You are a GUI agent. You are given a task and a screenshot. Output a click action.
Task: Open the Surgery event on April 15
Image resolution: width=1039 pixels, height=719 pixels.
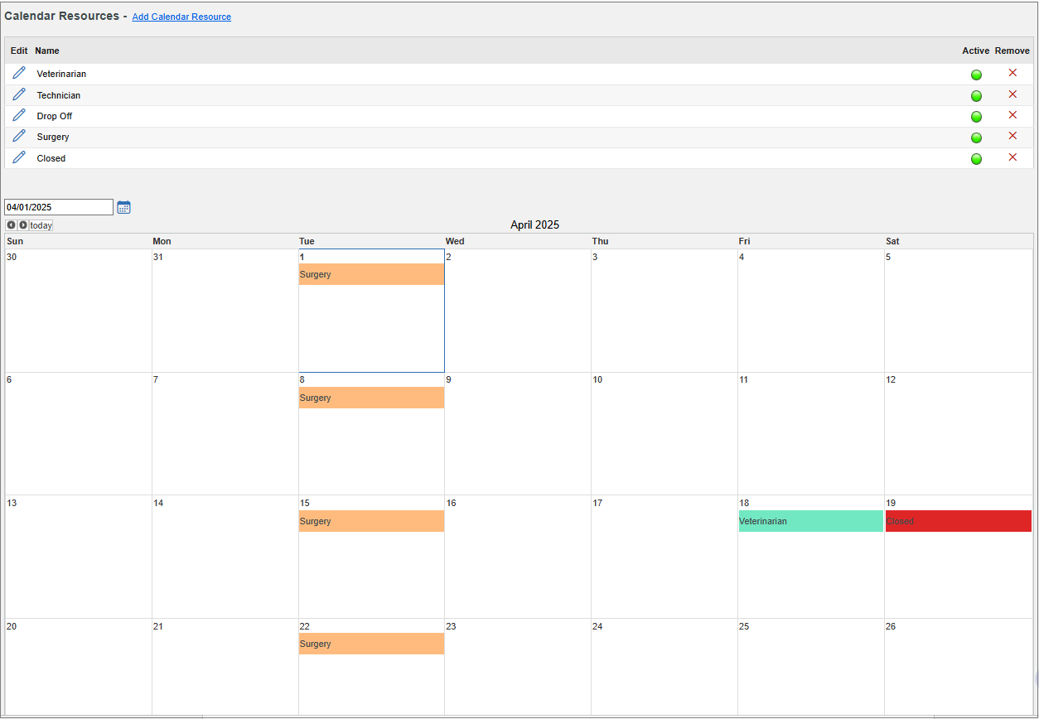click(371, 521)
